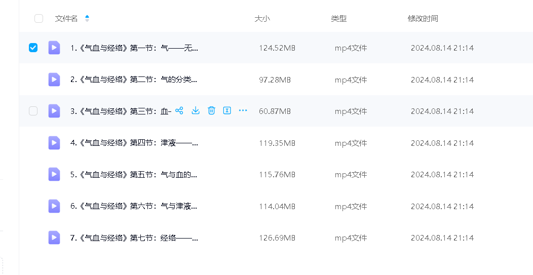The height and width of the screenshot is (275, 533).
Task: Click the share icon on file 3
Action: pos(179,110)
